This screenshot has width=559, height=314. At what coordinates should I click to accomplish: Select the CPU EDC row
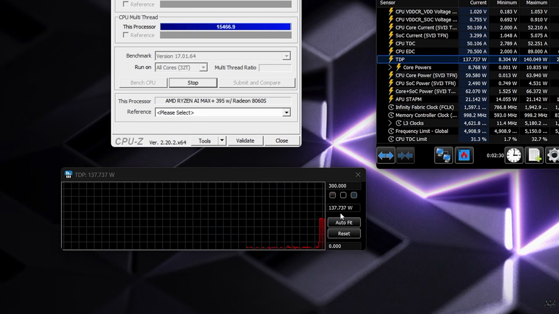click(468, 51)
